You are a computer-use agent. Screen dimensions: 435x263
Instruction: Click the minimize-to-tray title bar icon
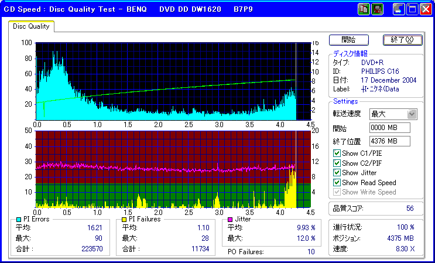tap(399, 9)
